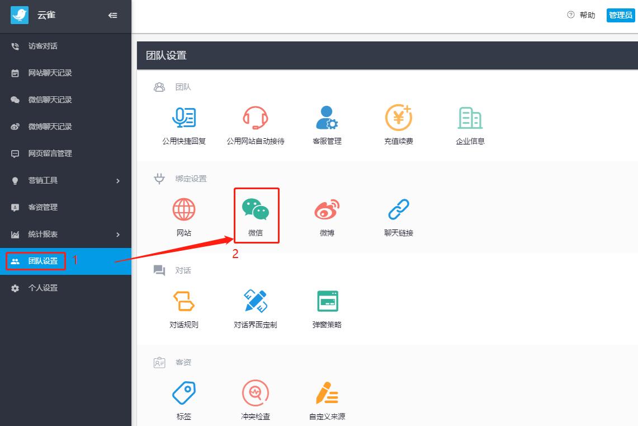The image size is (638, 426).
Task: Go to 访客对话 in the sidebar
Action: click(x=65, y=46)
